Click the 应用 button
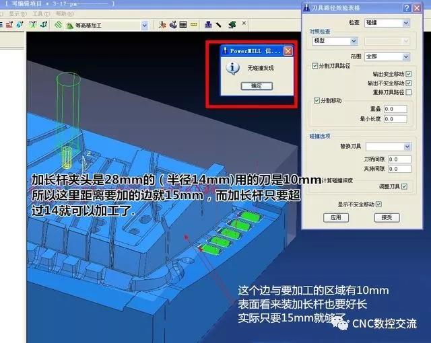The width and height of the screenshot is (431, 343). pos(336,218)
